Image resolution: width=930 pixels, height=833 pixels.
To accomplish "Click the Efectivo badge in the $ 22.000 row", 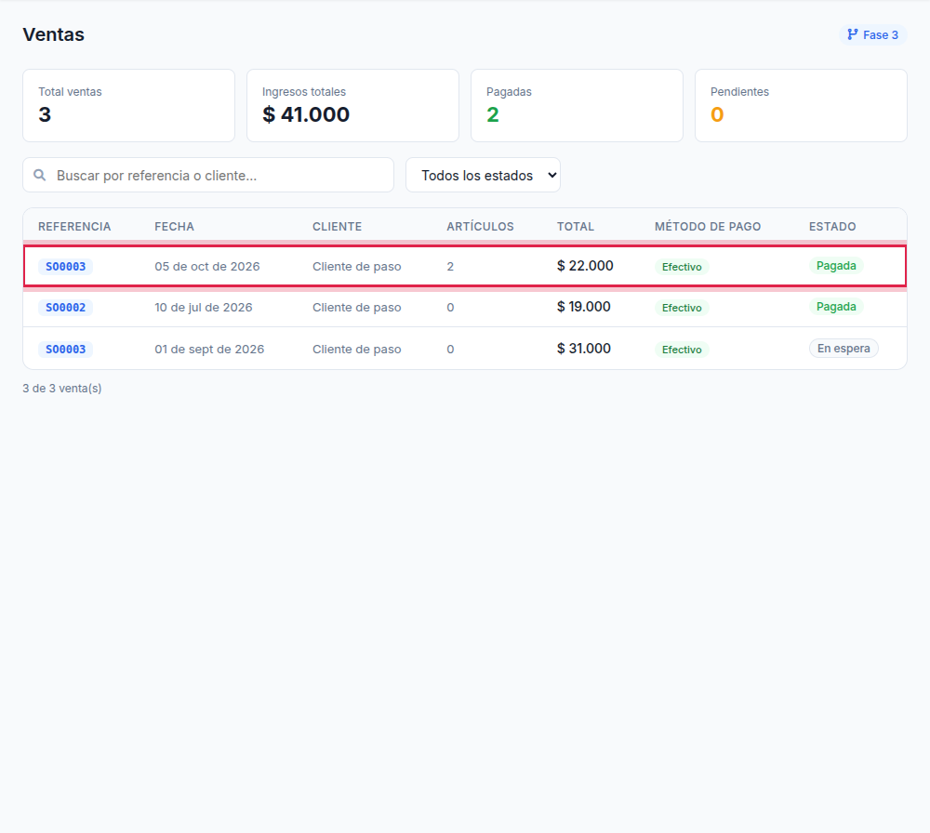I will (x=682, y=267).
